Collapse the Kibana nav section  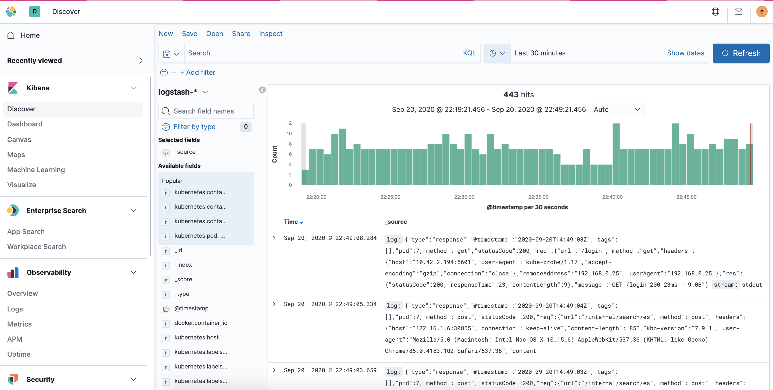coord(133,88)
